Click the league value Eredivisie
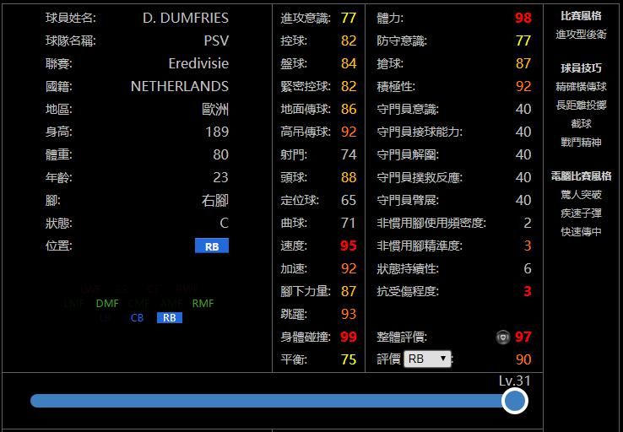Screen dimensions: 623x432 (198, 63)
